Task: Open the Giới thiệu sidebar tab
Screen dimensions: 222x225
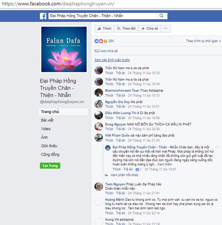Action: [49, 146]
